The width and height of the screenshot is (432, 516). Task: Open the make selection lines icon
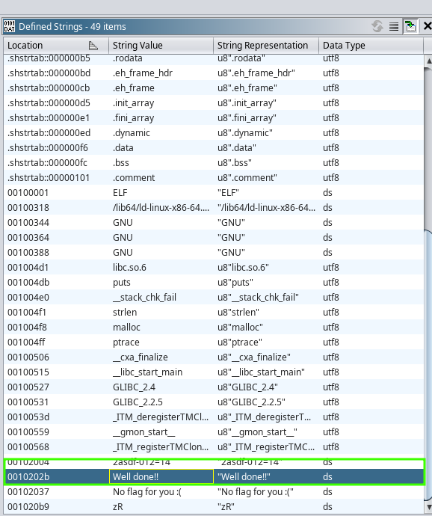[x=394, y=26]
